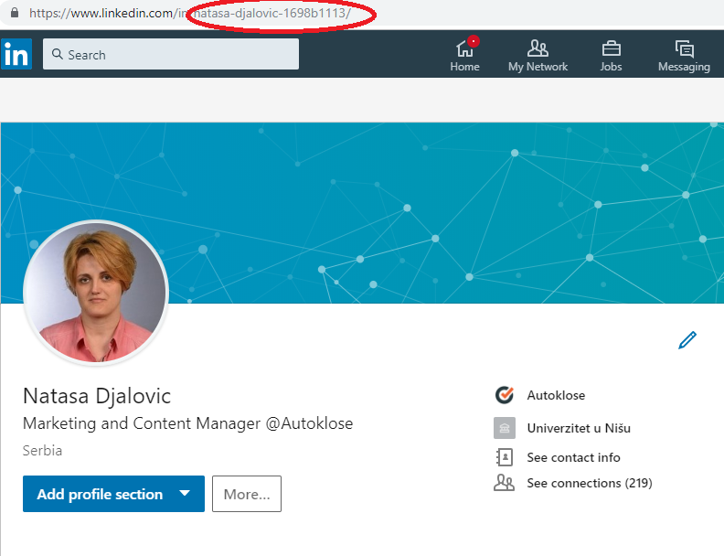Screen dimensions: 724x556
Task: Expand the Add profile section dropdown arrow
Action: tap(185, 494)
